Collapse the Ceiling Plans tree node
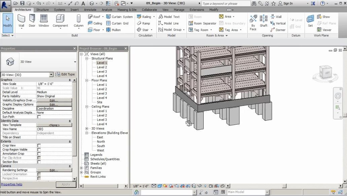This screenshot has width=347, height=196. coord(87,106)
